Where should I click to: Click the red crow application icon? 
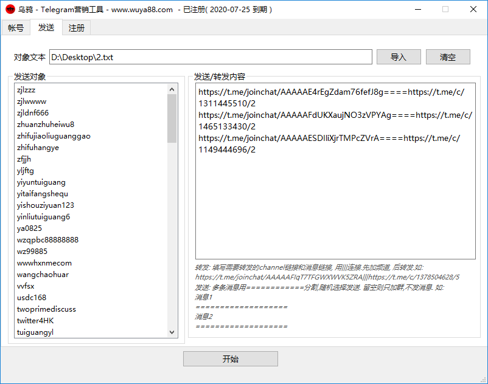click(10, 9)
